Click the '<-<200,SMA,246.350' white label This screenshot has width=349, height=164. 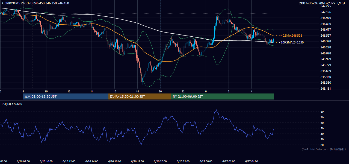tap(289, 42)
